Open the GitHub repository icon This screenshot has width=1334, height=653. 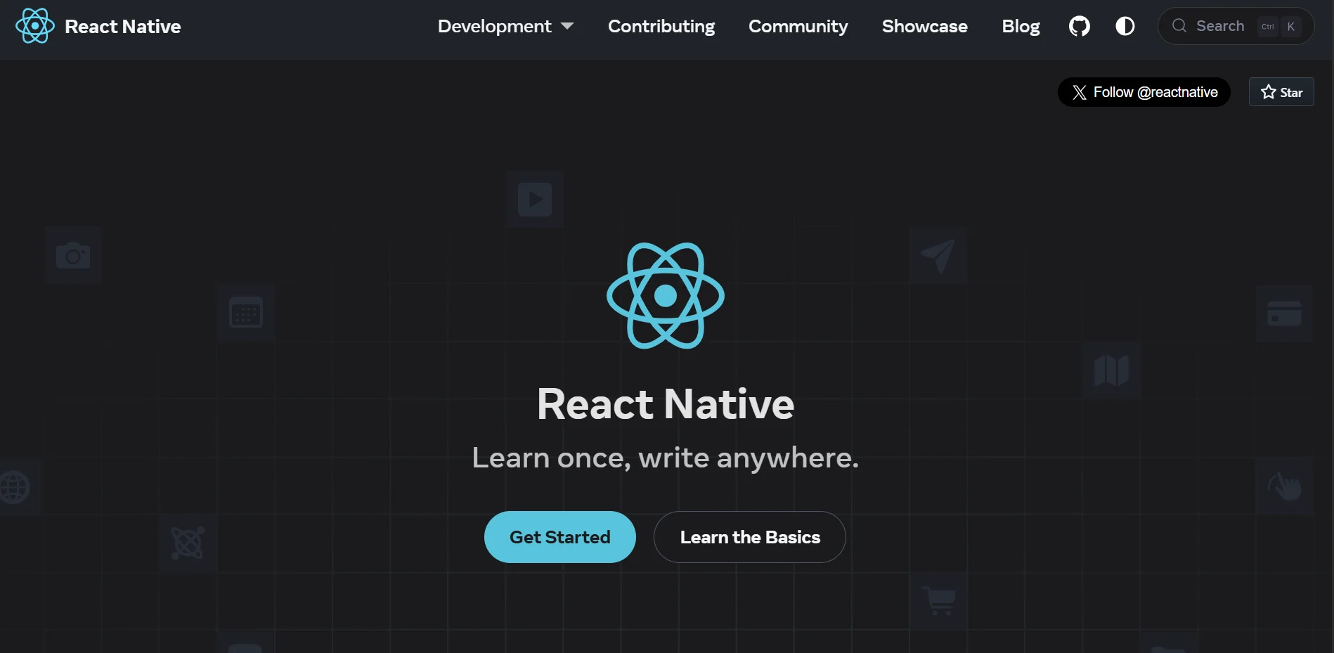click(x=1079, y=26)
